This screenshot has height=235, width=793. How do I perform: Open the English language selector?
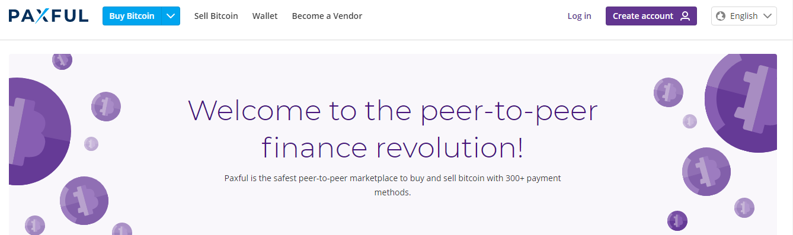pos(744,16)
